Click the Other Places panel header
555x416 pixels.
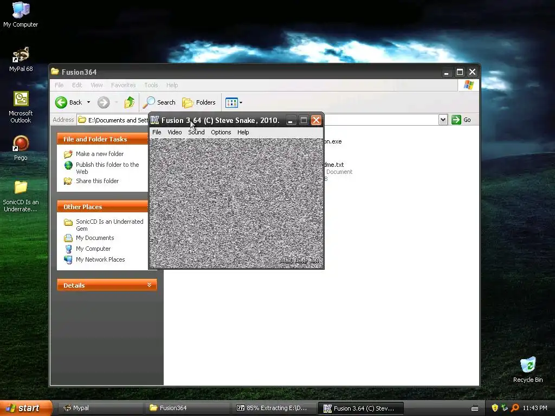[x=102, y=207]
